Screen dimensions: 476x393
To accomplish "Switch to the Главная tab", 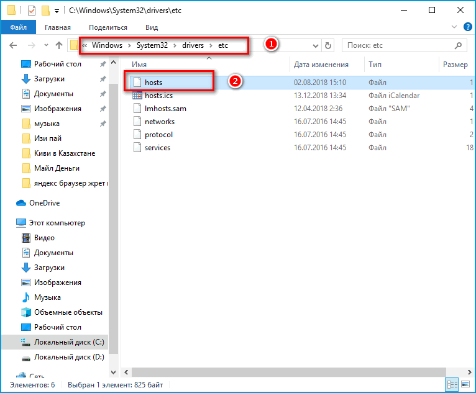I will [x=58, y=27].
